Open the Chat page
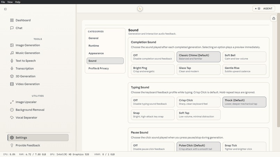This screenshot has width=280, height=157. [38, 28]
